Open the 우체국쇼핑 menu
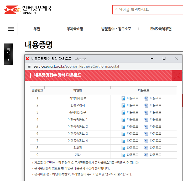 75,29
